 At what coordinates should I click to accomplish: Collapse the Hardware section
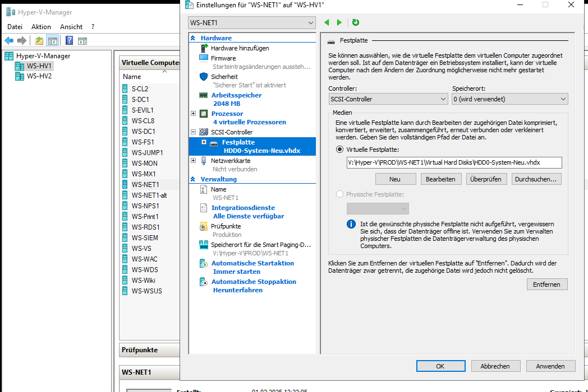pyautogui.click(x=193, y=38)
